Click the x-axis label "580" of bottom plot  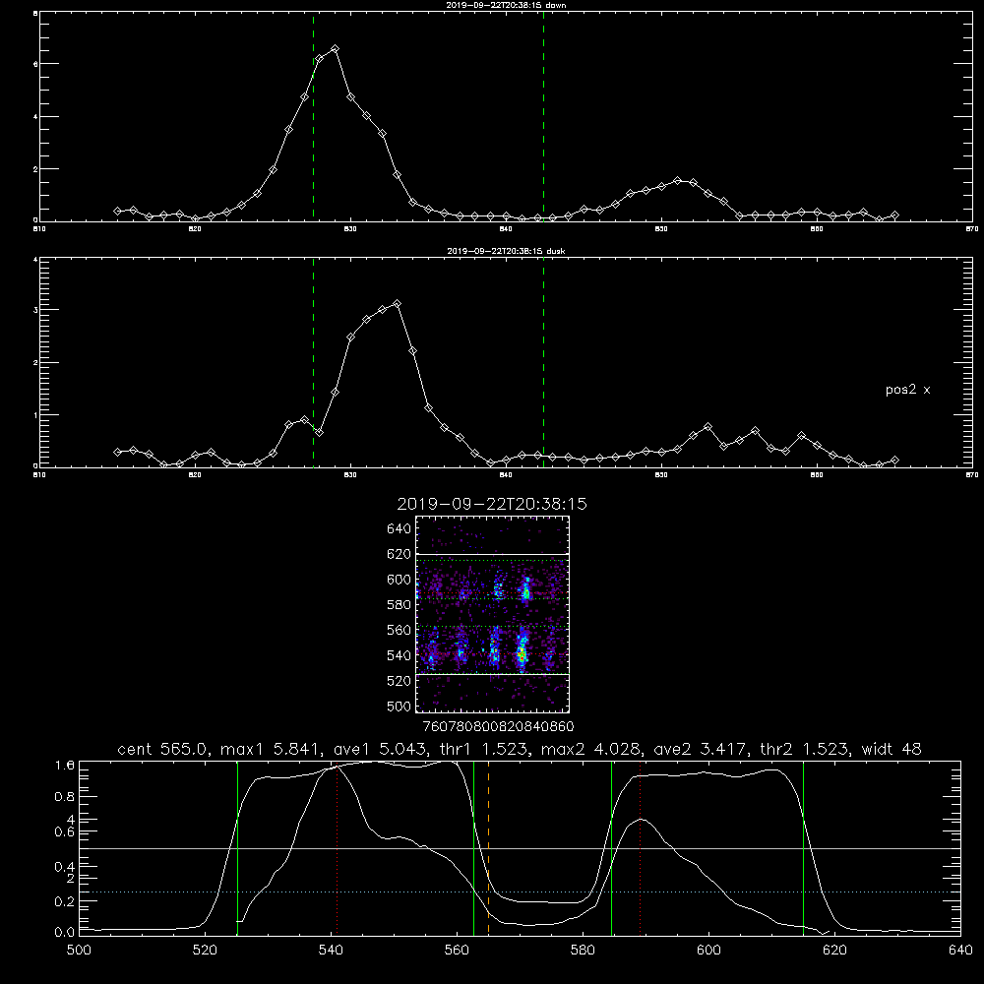pyautogui.click(x=583, y=951)
